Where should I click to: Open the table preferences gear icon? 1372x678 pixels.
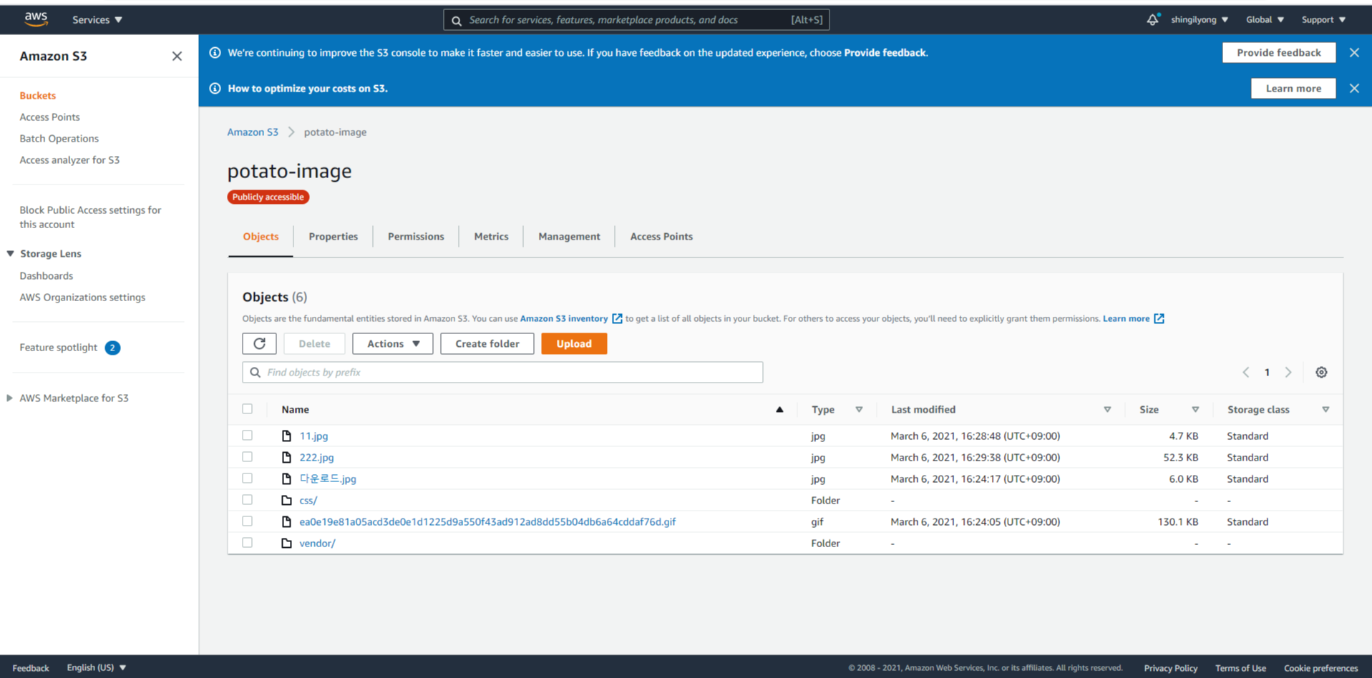[x=1321, y=372]
